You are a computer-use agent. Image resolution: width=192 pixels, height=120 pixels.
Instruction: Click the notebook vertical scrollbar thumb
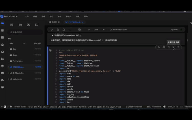point(188,40)
